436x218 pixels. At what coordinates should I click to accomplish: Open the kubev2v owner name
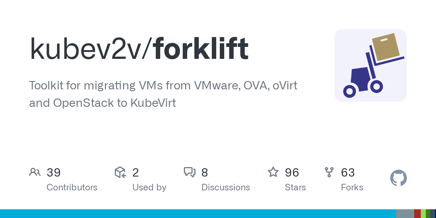click(x=88, y=49)
